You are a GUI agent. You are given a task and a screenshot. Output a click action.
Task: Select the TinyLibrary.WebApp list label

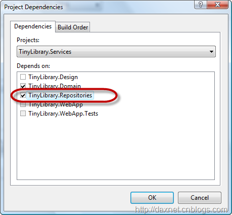56,104
